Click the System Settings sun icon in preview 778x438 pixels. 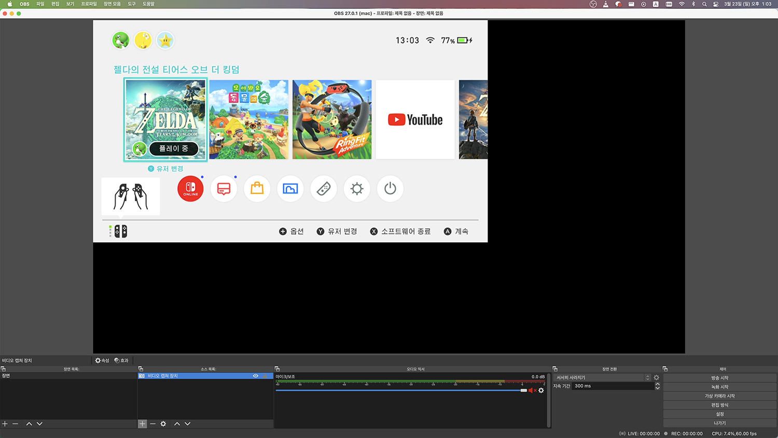coord(357,188)
